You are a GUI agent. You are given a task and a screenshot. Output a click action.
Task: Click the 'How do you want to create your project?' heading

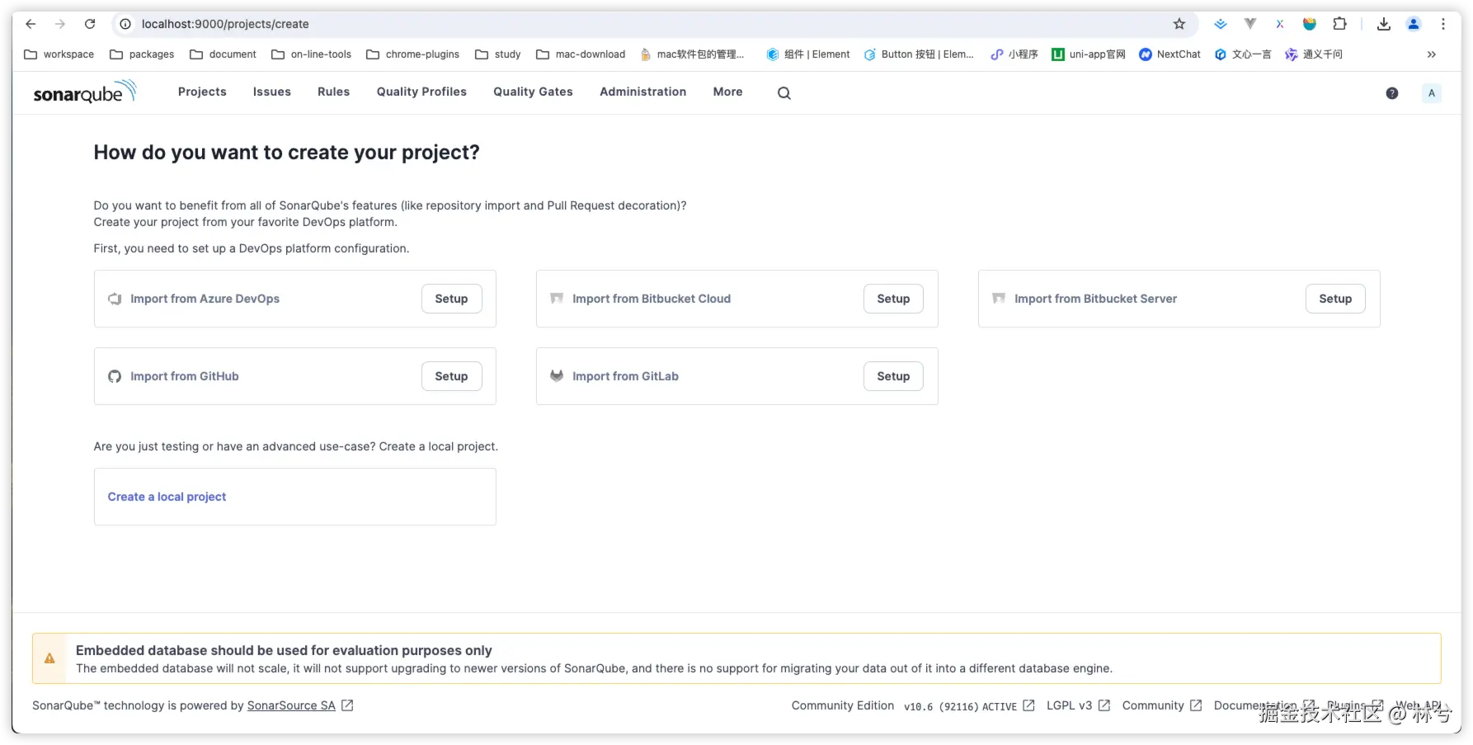pos(286,153)
